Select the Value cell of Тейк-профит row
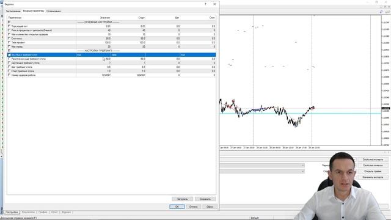This screenshot has height=220, width=391. 93,42
